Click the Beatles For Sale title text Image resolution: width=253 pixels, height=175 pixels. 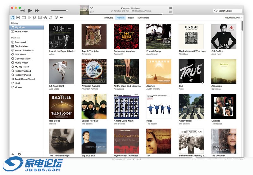point(90,121)
